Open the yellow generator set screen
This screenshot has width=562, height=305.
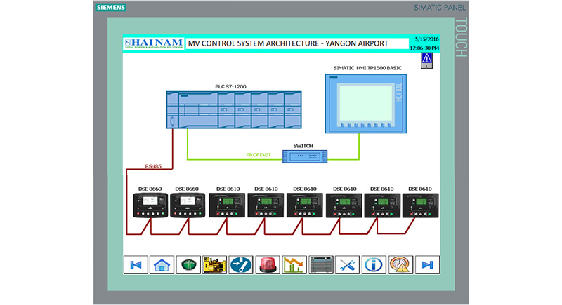click(214, 264)
